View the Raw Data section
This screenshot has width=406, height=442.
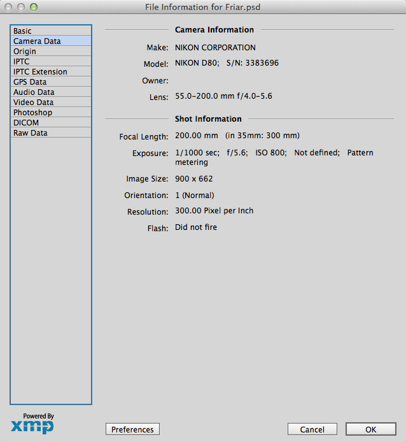[x=51, y=132]
